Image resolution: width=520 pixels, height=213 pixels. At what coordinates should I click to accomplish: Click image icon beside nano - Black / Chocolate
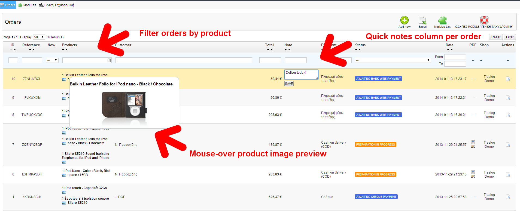(x=64, y=143)
